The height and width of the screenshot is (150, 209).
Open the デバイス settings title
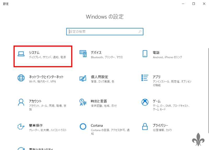(x=96, y=53)
